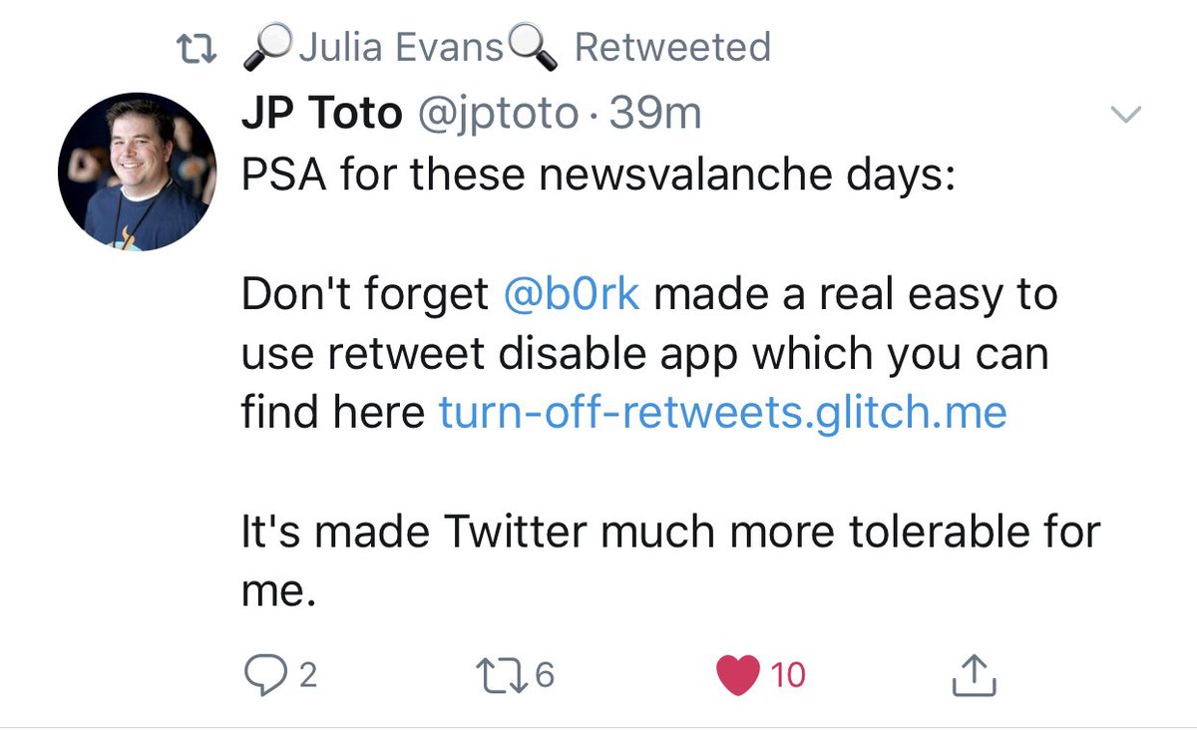
Task: Click the like count number 10
Action: tap(787, 675)
